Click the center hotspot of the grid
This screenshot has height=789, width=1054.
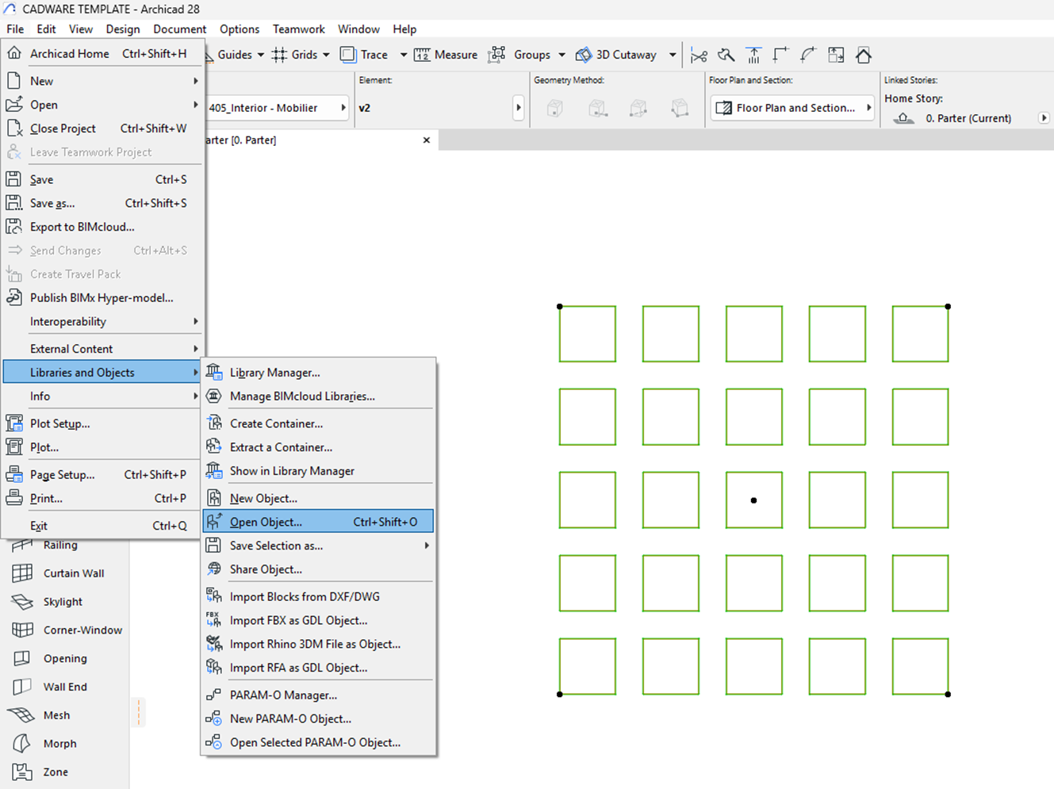(x=753, y=500)
